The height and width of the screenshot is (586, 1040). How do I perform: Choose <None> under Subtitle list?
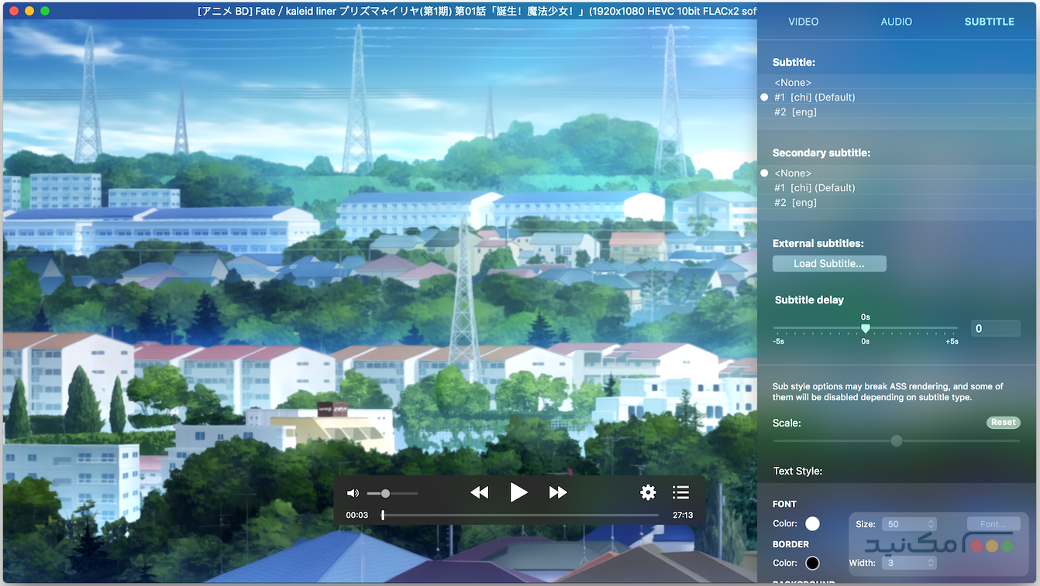[793, 83]
